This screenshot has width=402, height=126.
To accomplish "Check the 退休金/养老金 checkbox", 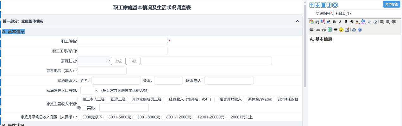I will click(245, 99).
